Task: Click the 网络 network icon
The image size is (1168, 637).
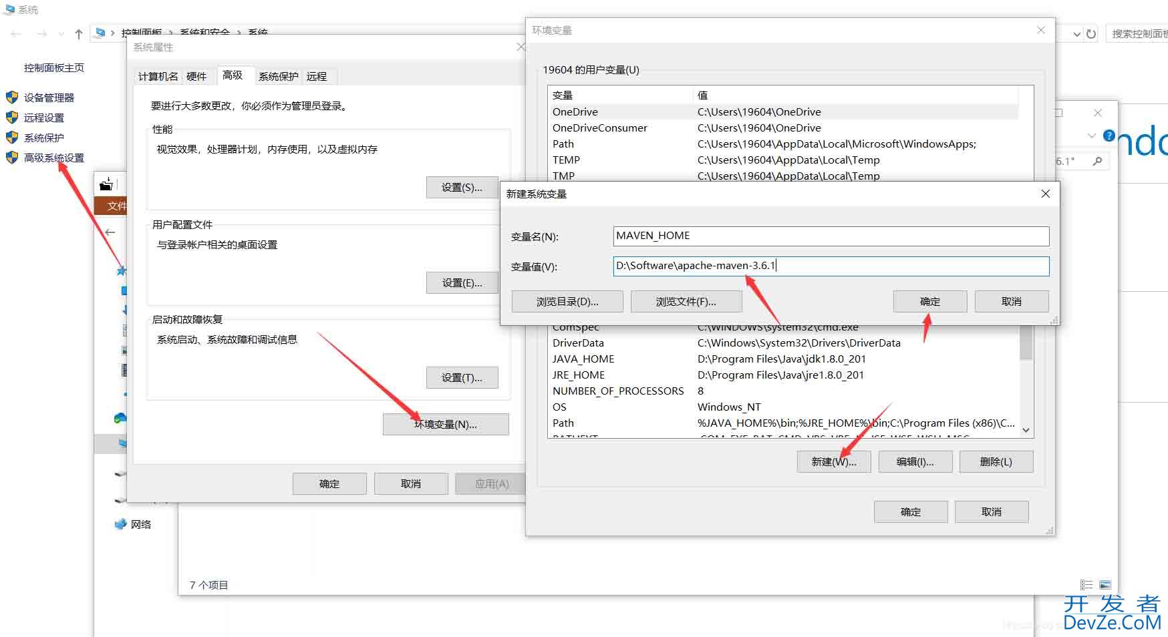Action: coord(120,524)
